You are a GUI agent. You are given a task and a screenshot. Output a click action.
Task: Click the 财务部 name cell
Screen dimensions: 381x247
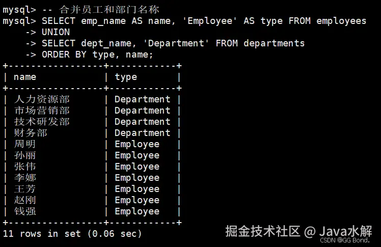[x=31, y=133]
